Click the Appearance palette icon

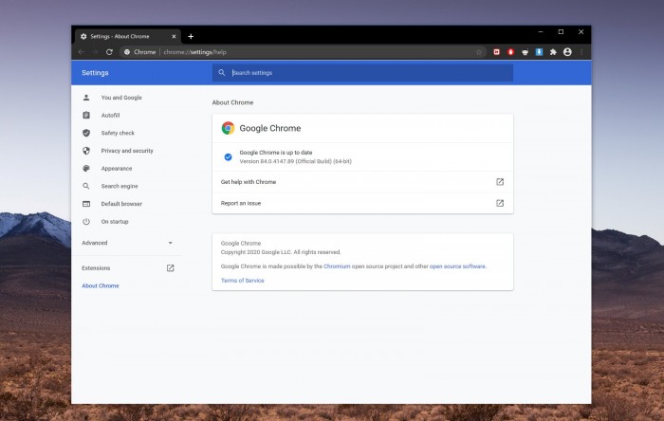[x=86, y=169]
